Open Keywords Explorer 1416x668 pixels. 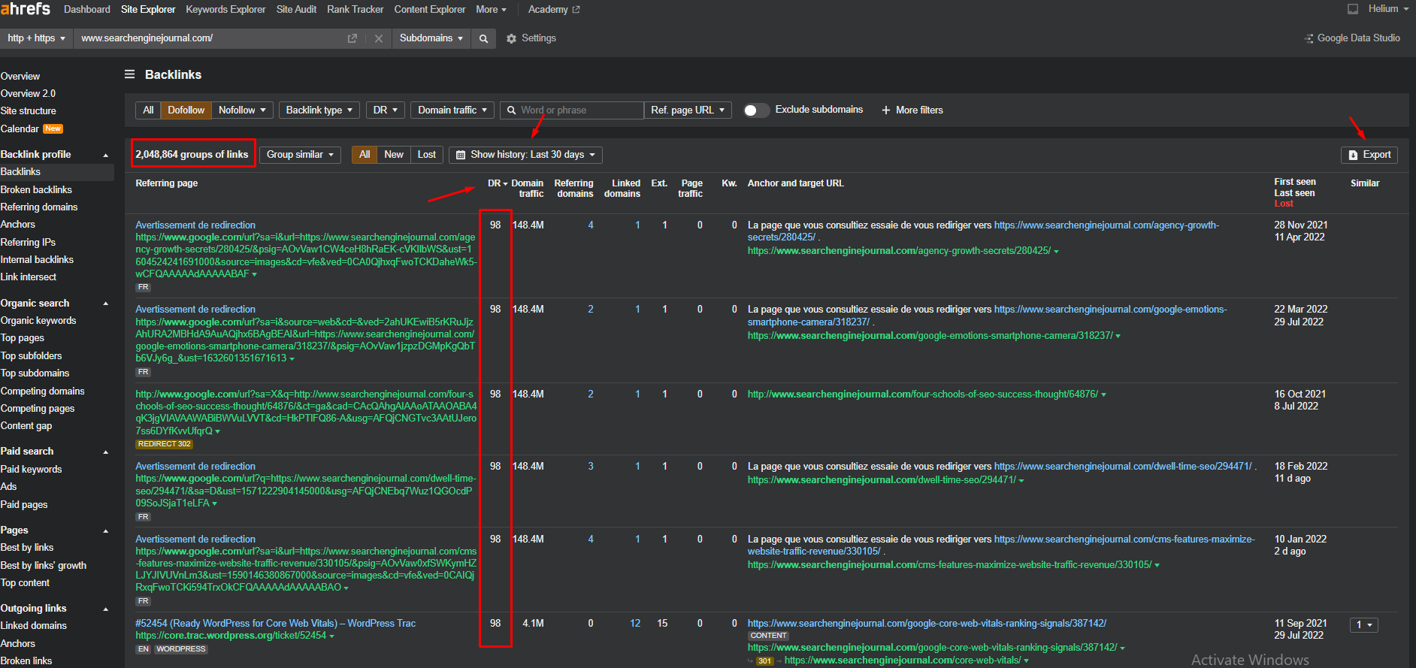[x=225, y=10]
